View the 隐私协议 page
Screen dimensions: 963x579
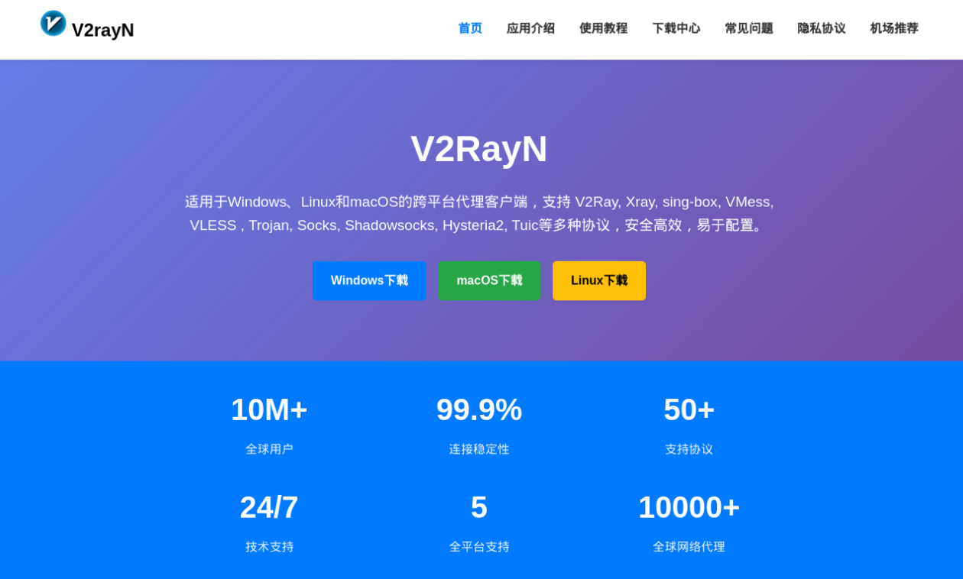(x=821, y=28)
